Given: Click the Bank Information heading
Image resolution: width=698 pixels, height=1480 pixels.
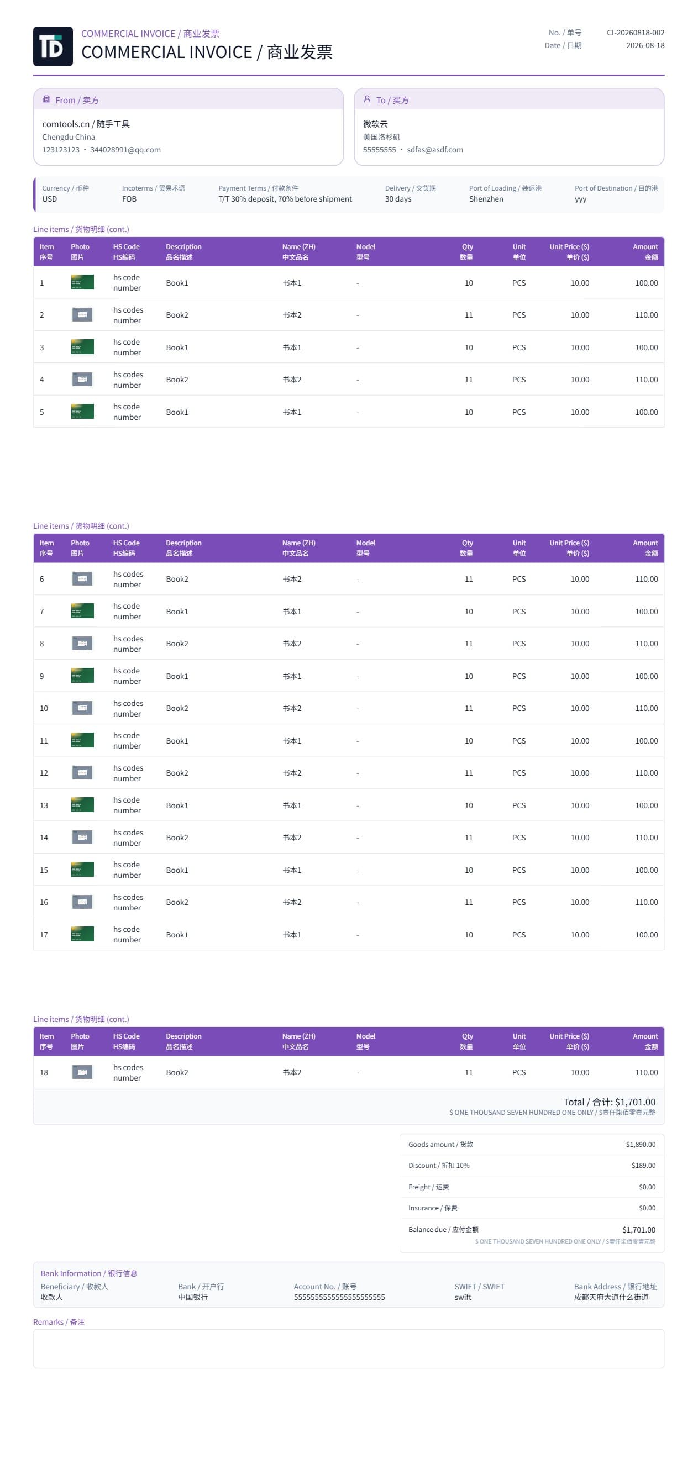Looking at the screenshot, I should [88, 1273].
